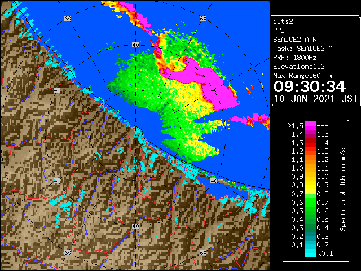Viewport: 361px width, 271px height.
Task: Click the ">1.5" legend label
Action: click(296, 126)
